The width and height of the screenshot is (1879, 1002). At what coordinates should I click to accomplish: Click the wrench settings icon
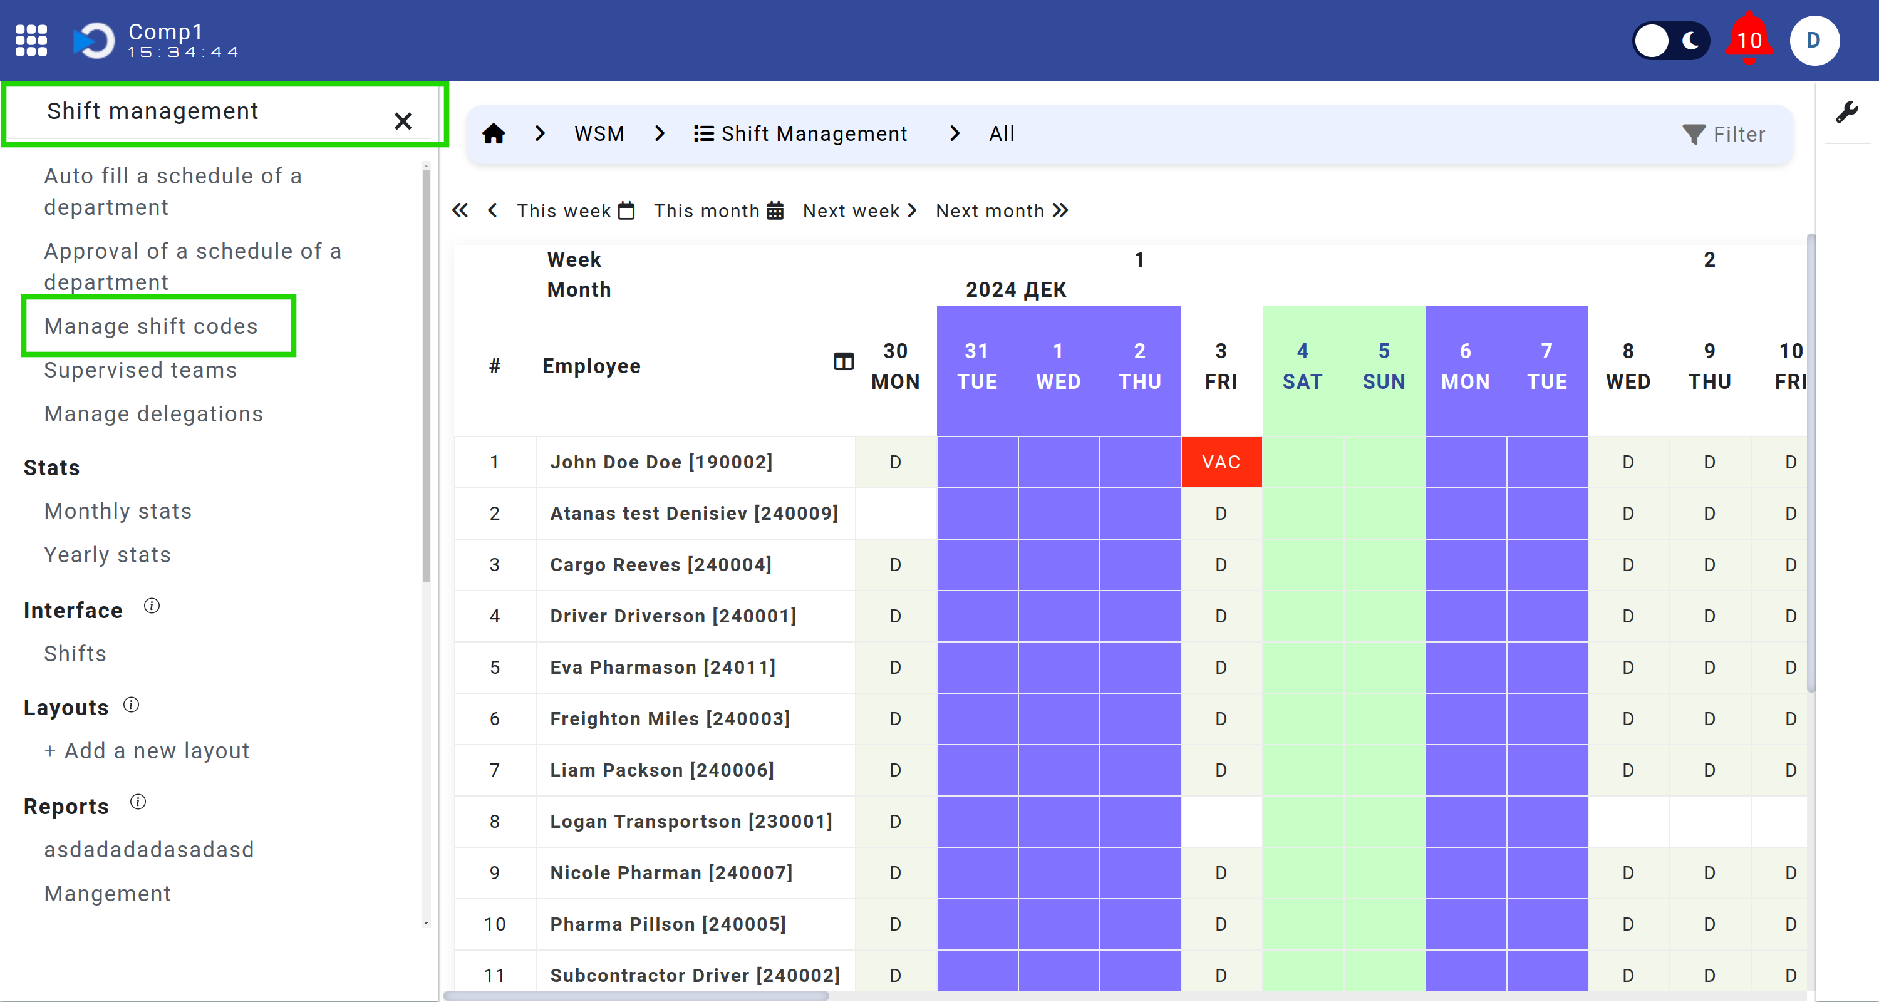click(x=1846, y=112)
